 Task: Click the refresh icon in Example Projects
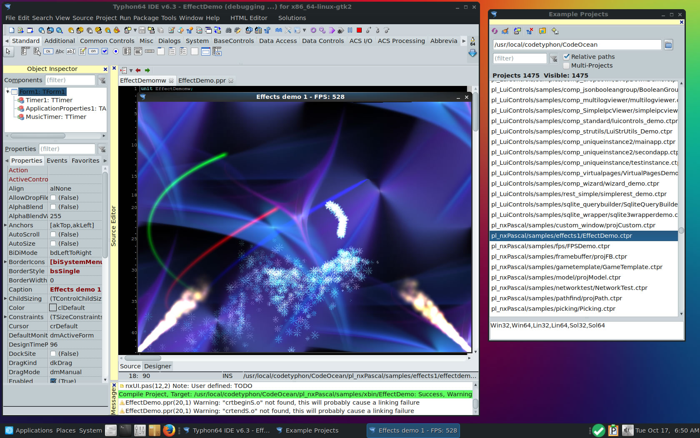(495, 31)
